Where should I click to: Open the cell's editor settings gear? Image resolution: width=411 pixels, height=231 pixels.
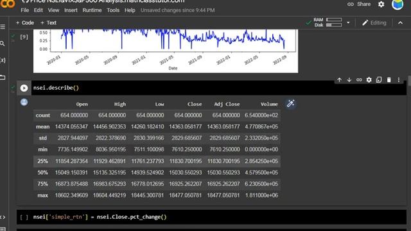369,80
